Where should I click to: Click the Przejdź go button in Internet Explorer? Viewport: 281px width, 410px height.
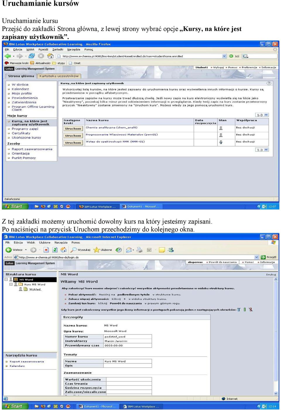pyautogui.click(x=269, y=257)
